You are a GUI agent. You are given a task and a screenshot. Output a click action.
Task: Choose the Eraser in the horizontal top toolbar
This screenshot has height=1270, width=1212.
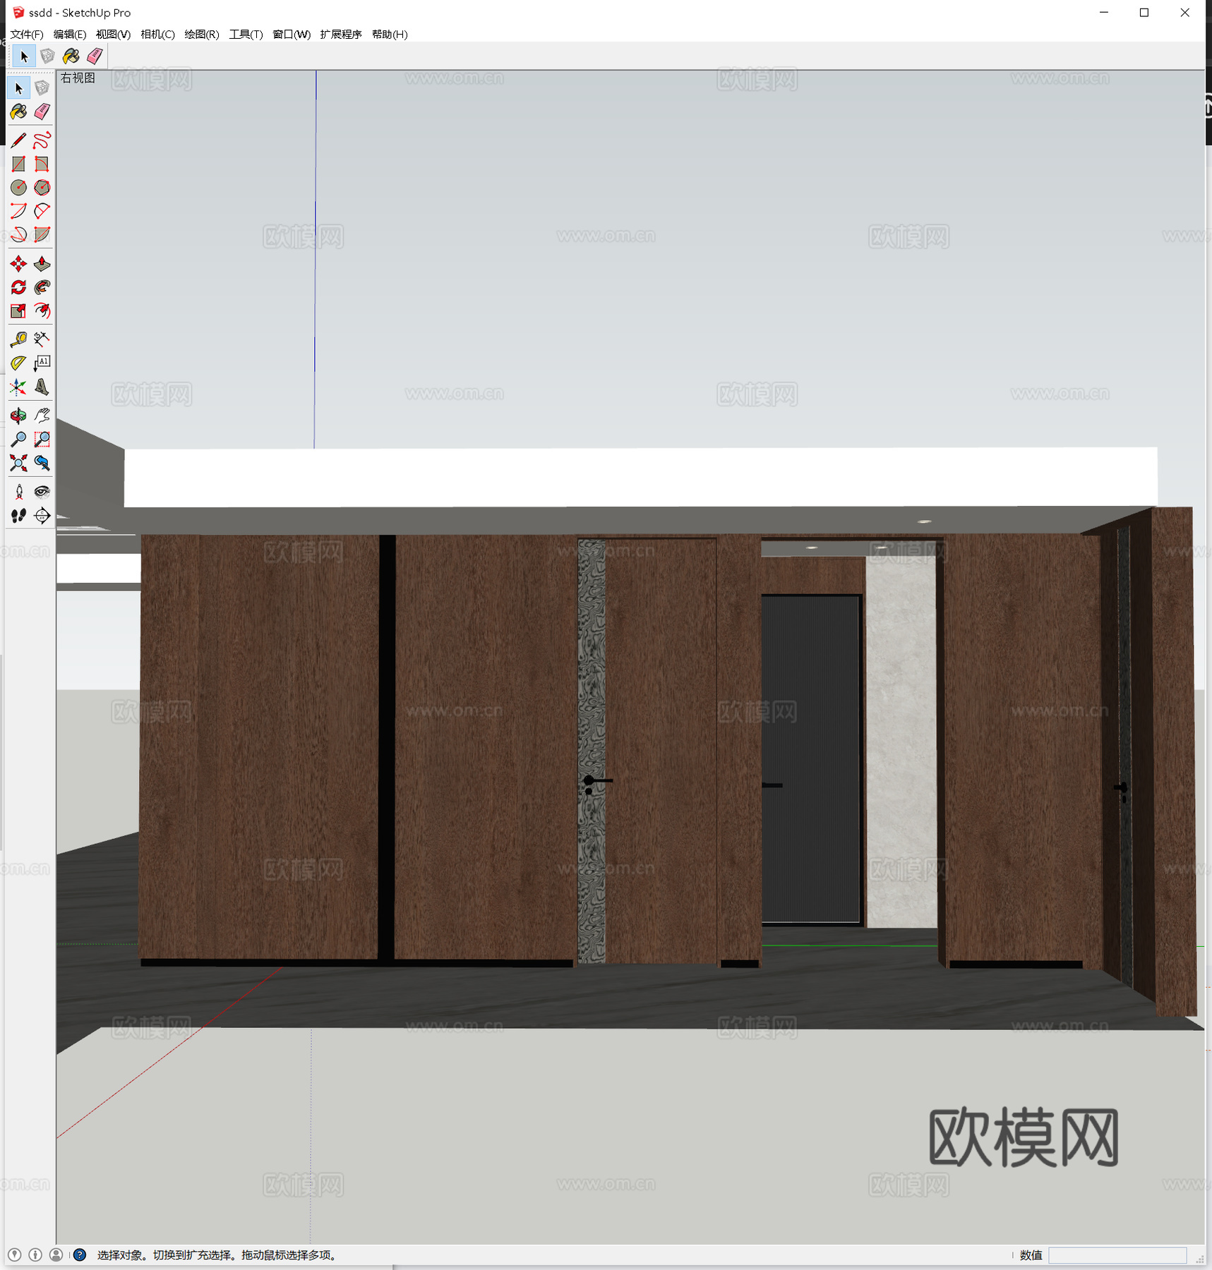pos(95,56)
